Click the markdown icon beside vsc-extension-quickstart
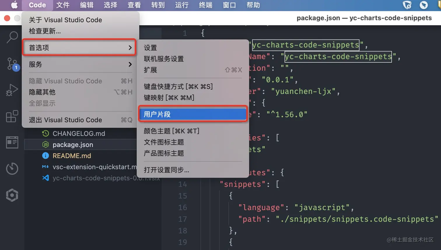The height and width of the screenshot is (250, 441). pos(45,167)
